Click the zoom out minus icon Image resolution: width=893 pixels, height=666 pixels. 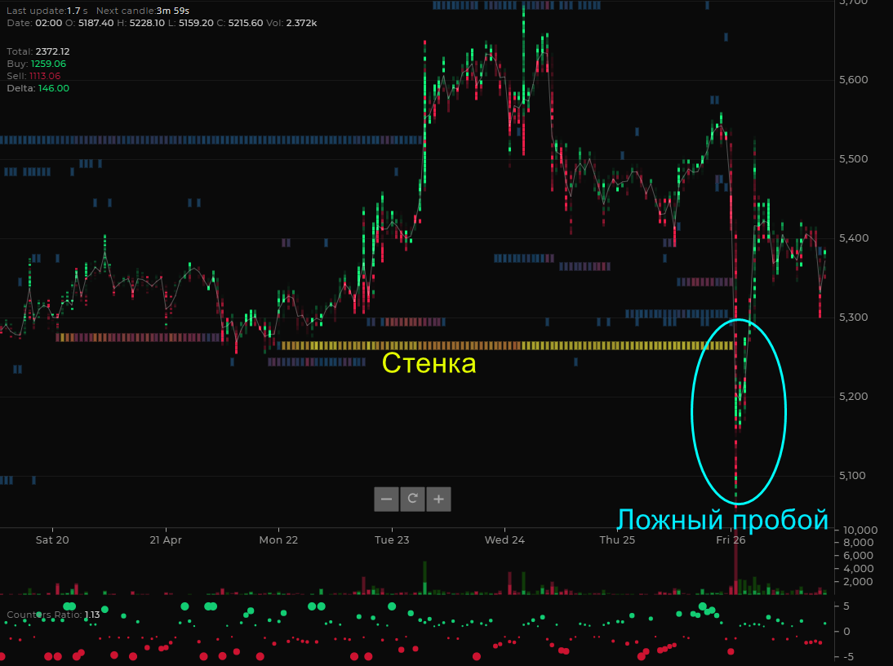click(x=385, y=499)
